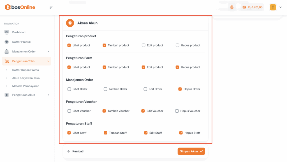Viewport: 287px width, 162px height.
Task: Click the Akses Akun shield icon
Action: pos(70,23)
